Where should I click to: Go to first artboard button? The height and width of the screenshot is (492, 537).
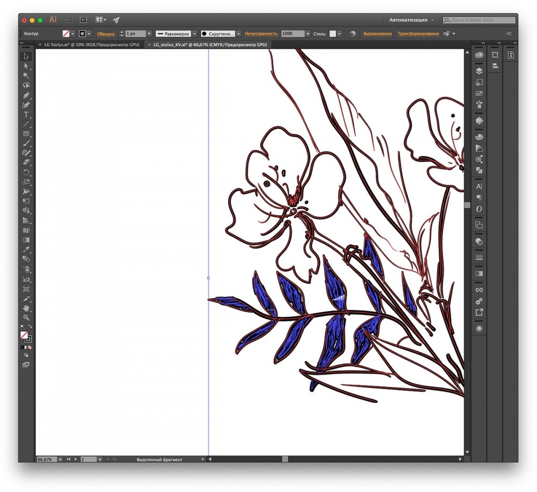68,459
